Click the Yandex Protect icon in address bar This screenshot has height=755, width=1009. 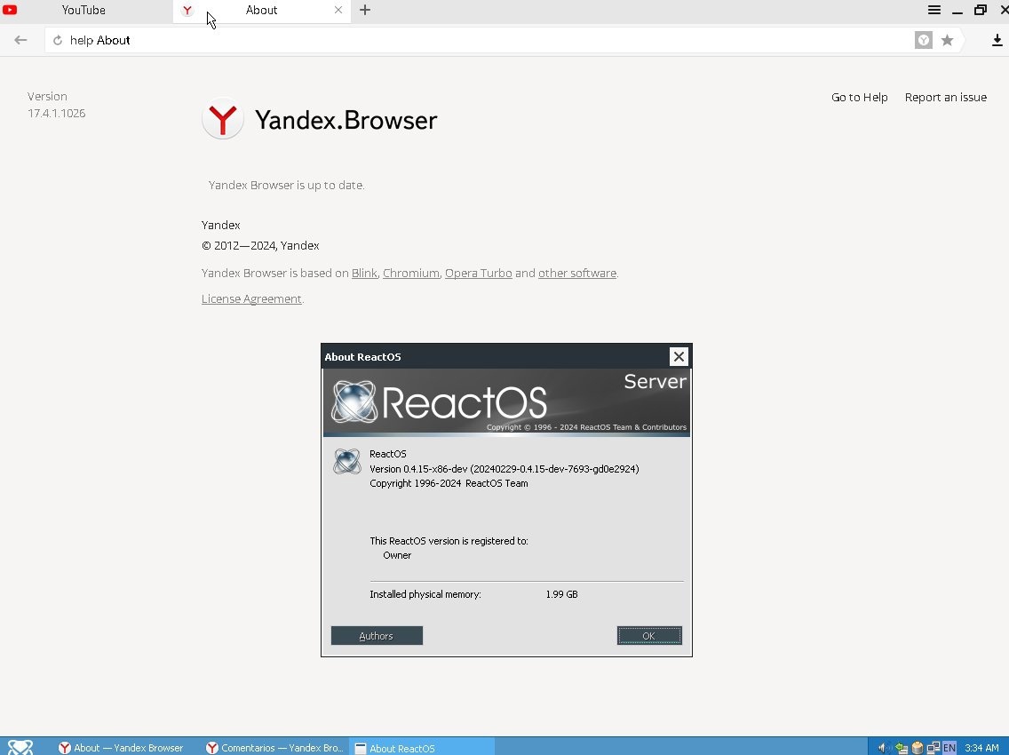tap(924, 40)
